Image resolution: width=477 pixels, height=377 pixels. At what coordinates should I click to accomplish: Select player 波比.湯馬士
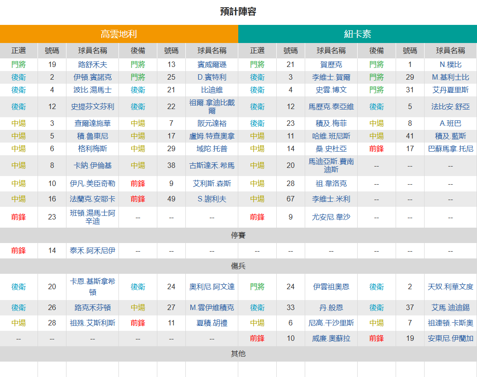coord(93,90)
